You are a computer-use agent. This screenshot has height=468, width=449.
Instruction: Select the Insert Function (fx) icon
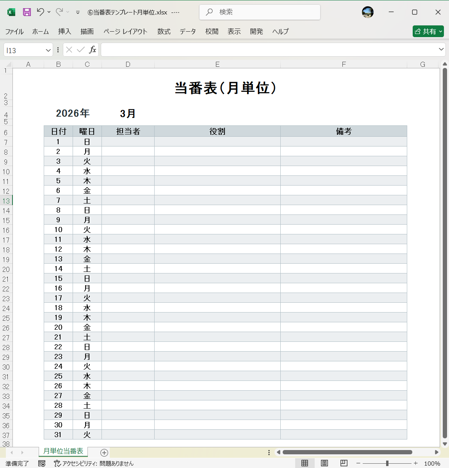click(x=93, y=50)
